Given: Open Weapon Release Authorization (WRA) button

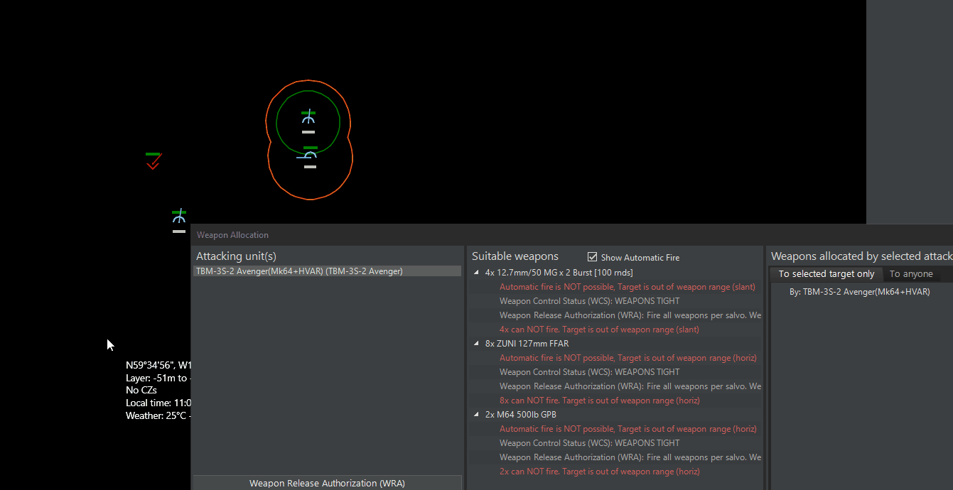Looking at the screenshot, I should click(328, 483).
